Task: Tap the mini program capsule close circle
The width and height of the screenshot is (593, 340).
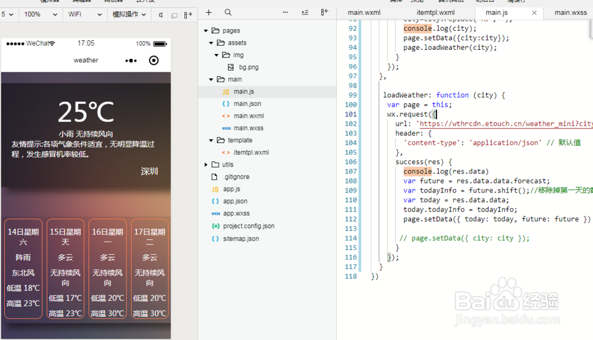Action: click(x=154, y=60)
